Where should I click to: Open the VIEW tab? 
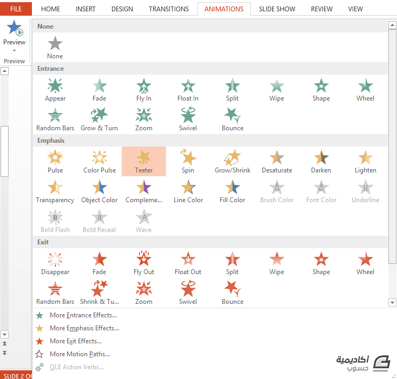click(x=355, y=9)
